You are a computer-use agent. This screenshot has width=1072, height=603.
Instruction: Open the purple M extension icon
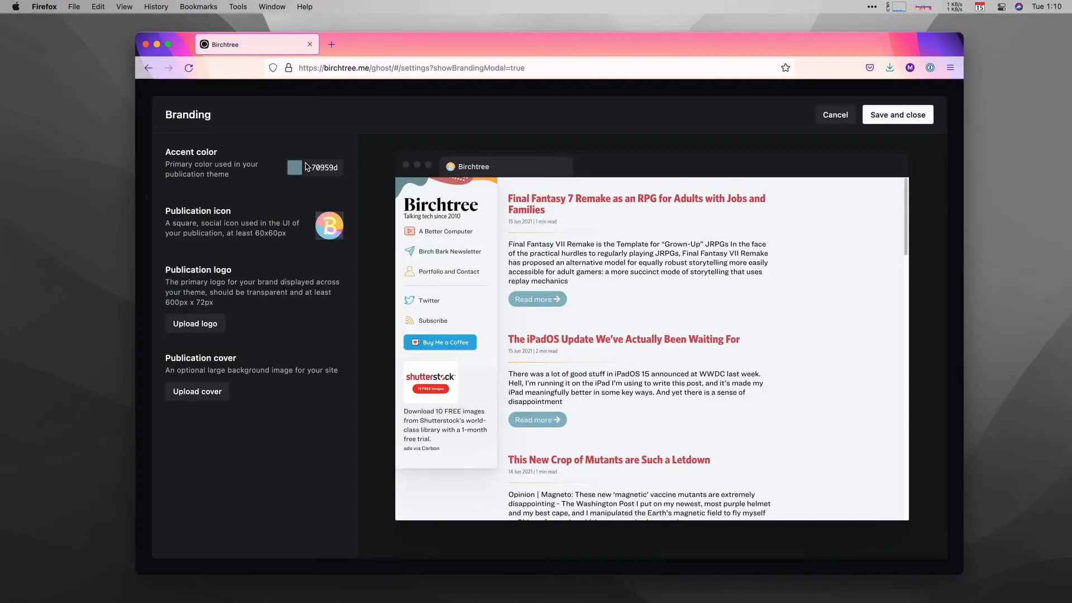910,68
